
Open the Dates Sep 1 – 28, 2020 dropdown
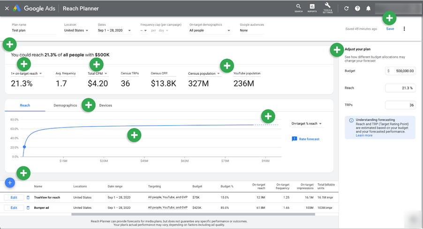pos(114,30)
